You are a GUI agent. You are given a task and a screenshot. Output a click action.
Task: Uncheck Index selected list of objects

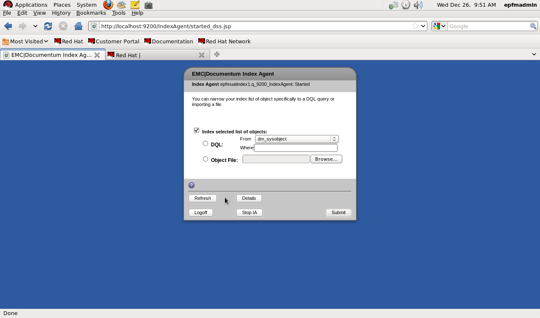pos(197,130)
